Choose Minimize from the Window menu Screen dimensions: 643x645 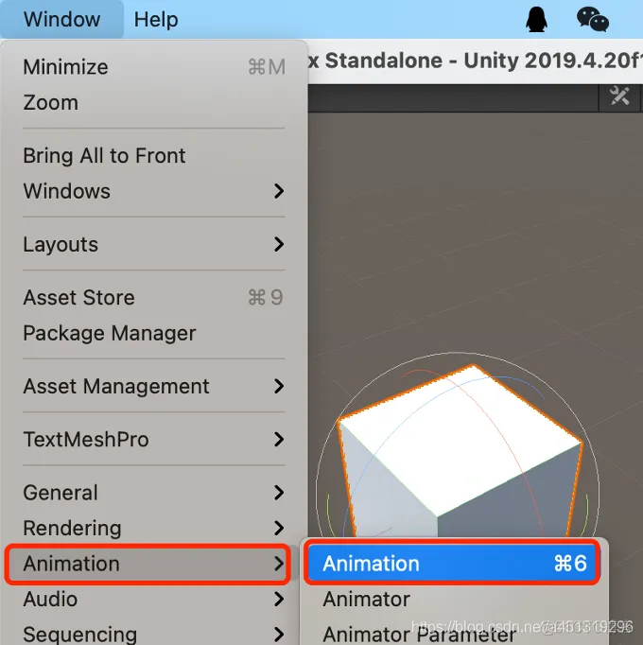tap(154, 67)
